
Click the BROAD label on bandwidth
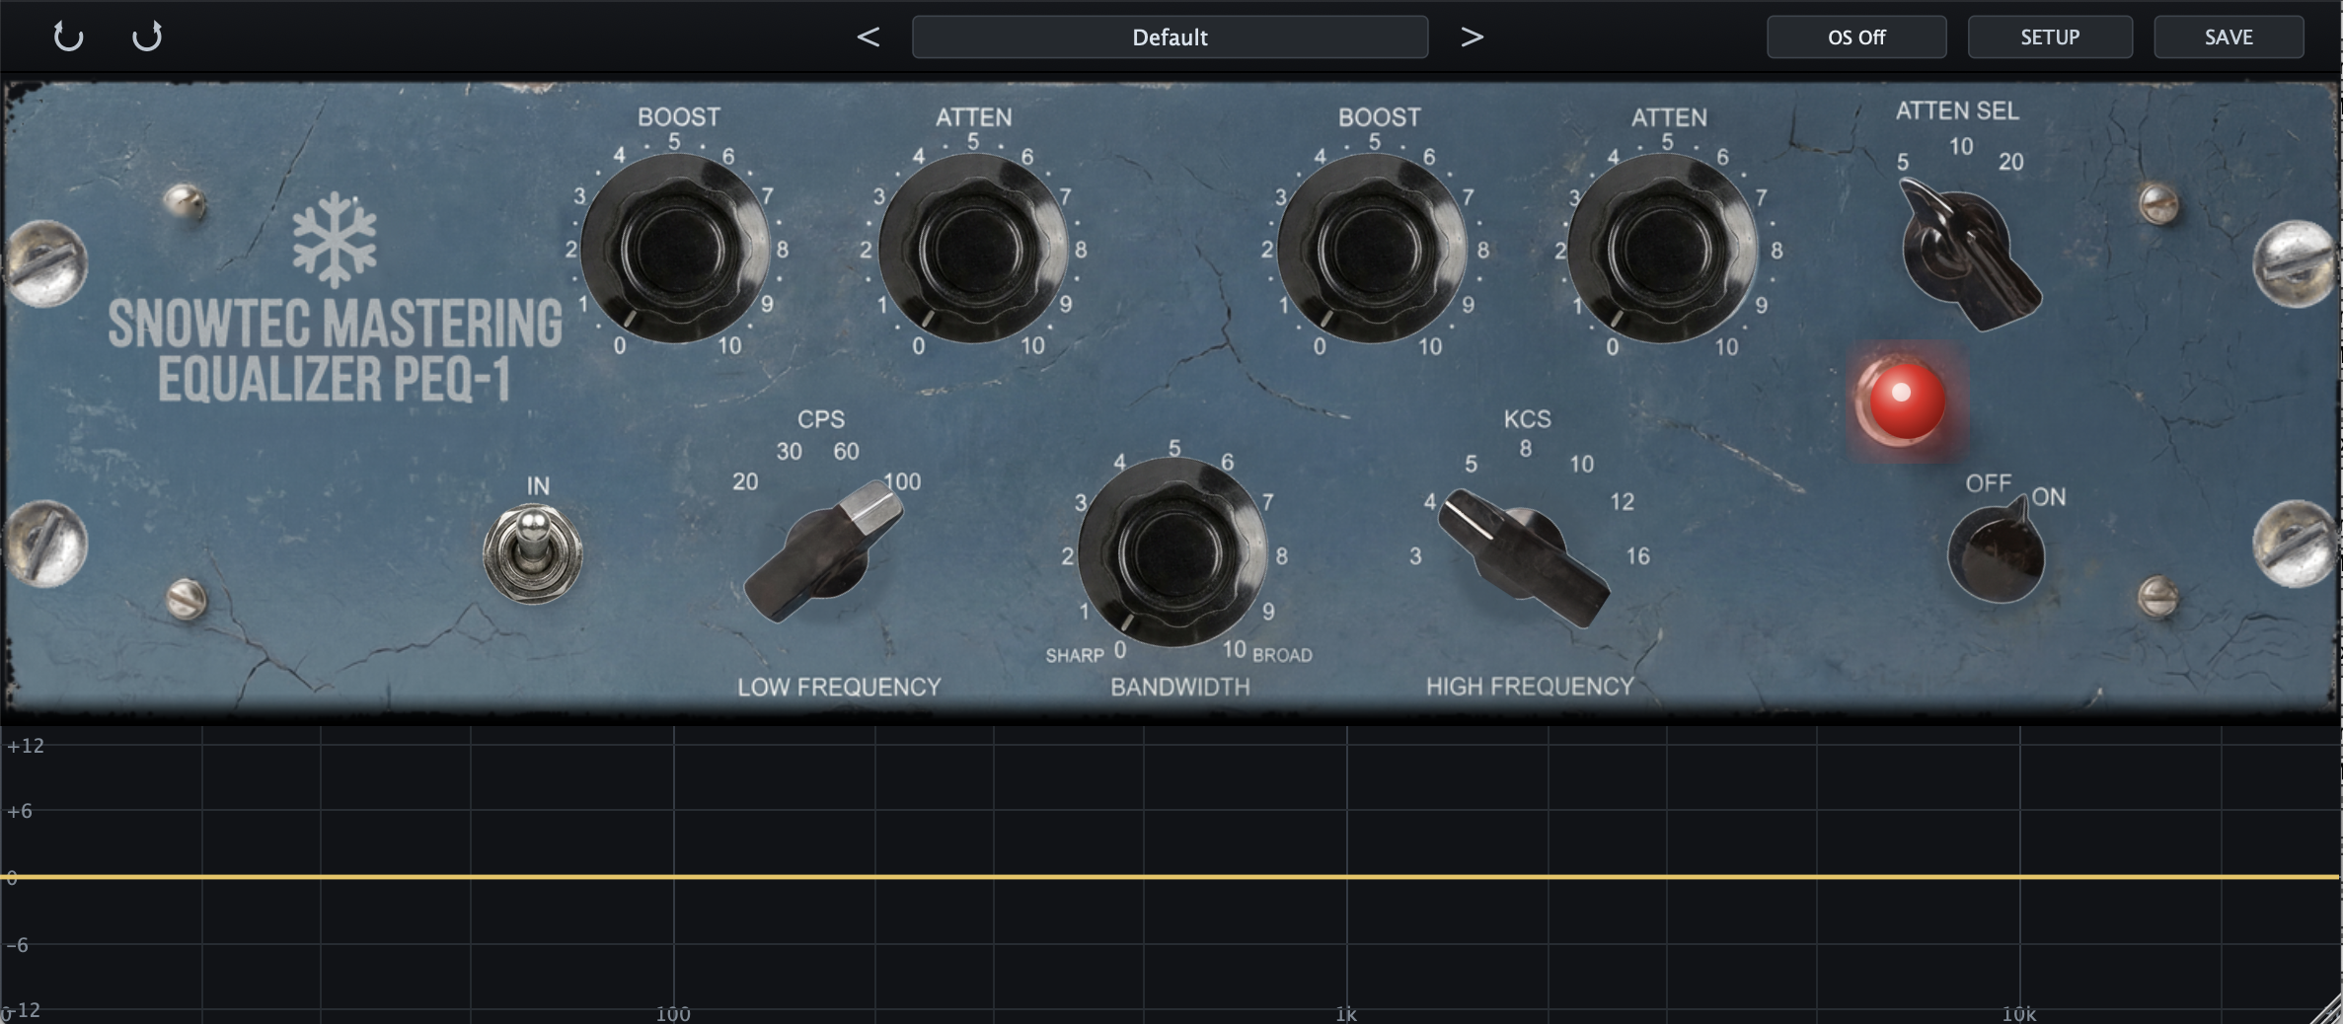pyautogui.click(x=1282, y=655)
